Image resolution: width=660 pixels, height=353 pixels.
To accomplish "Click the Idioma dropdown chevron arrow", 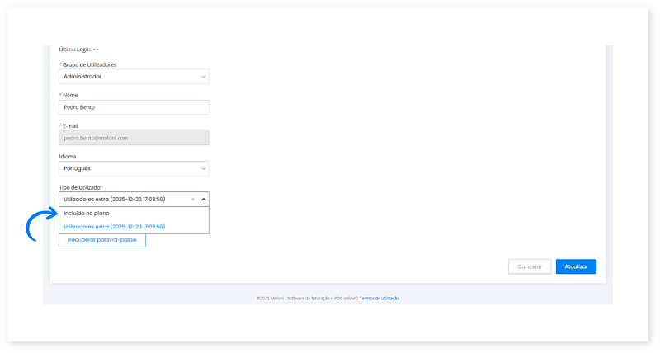I will click(x=204, y=168).
